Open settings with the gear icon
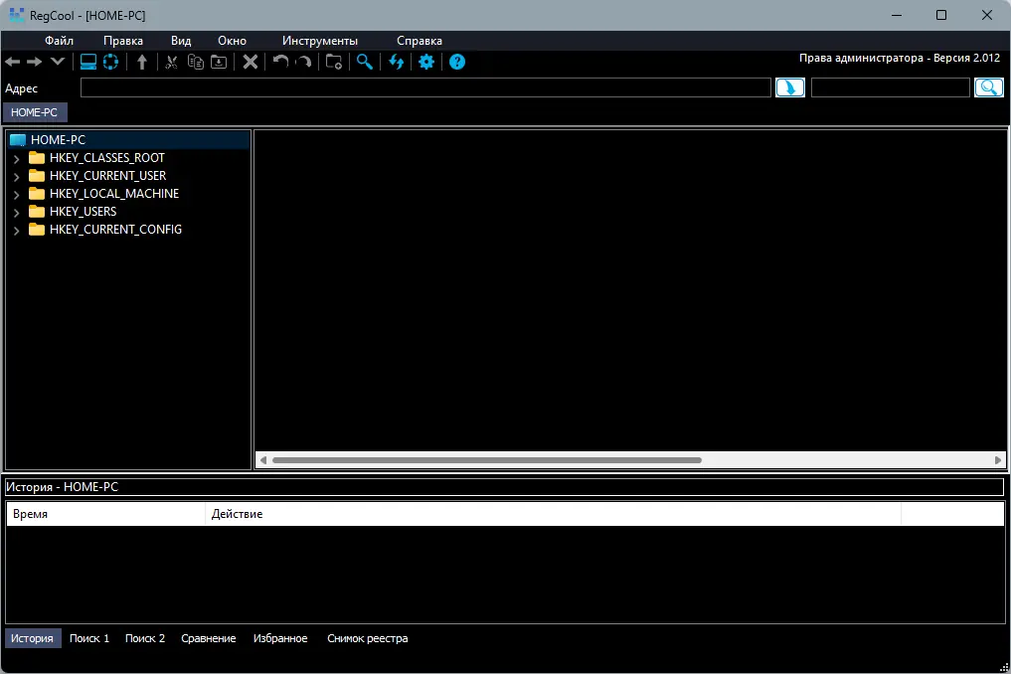Viewport: 1011px width, 674px height. tap(426, 62)
